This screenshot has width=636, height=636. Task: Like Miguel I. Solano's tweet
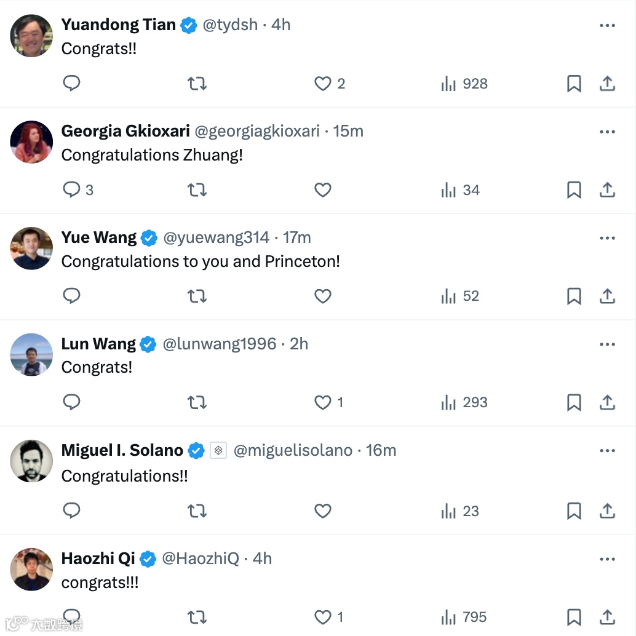323,511
